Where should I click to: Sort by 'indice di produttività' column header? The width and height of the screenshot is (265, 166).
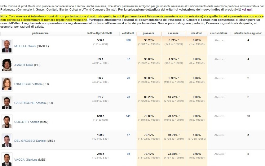pyautogui.click(x=100, y=33)
